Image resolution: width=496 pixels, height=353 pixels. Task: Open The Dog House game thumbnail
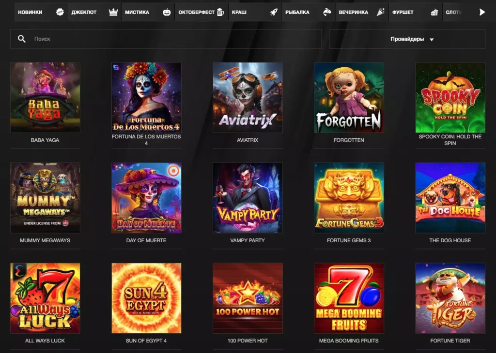(450, 198)
